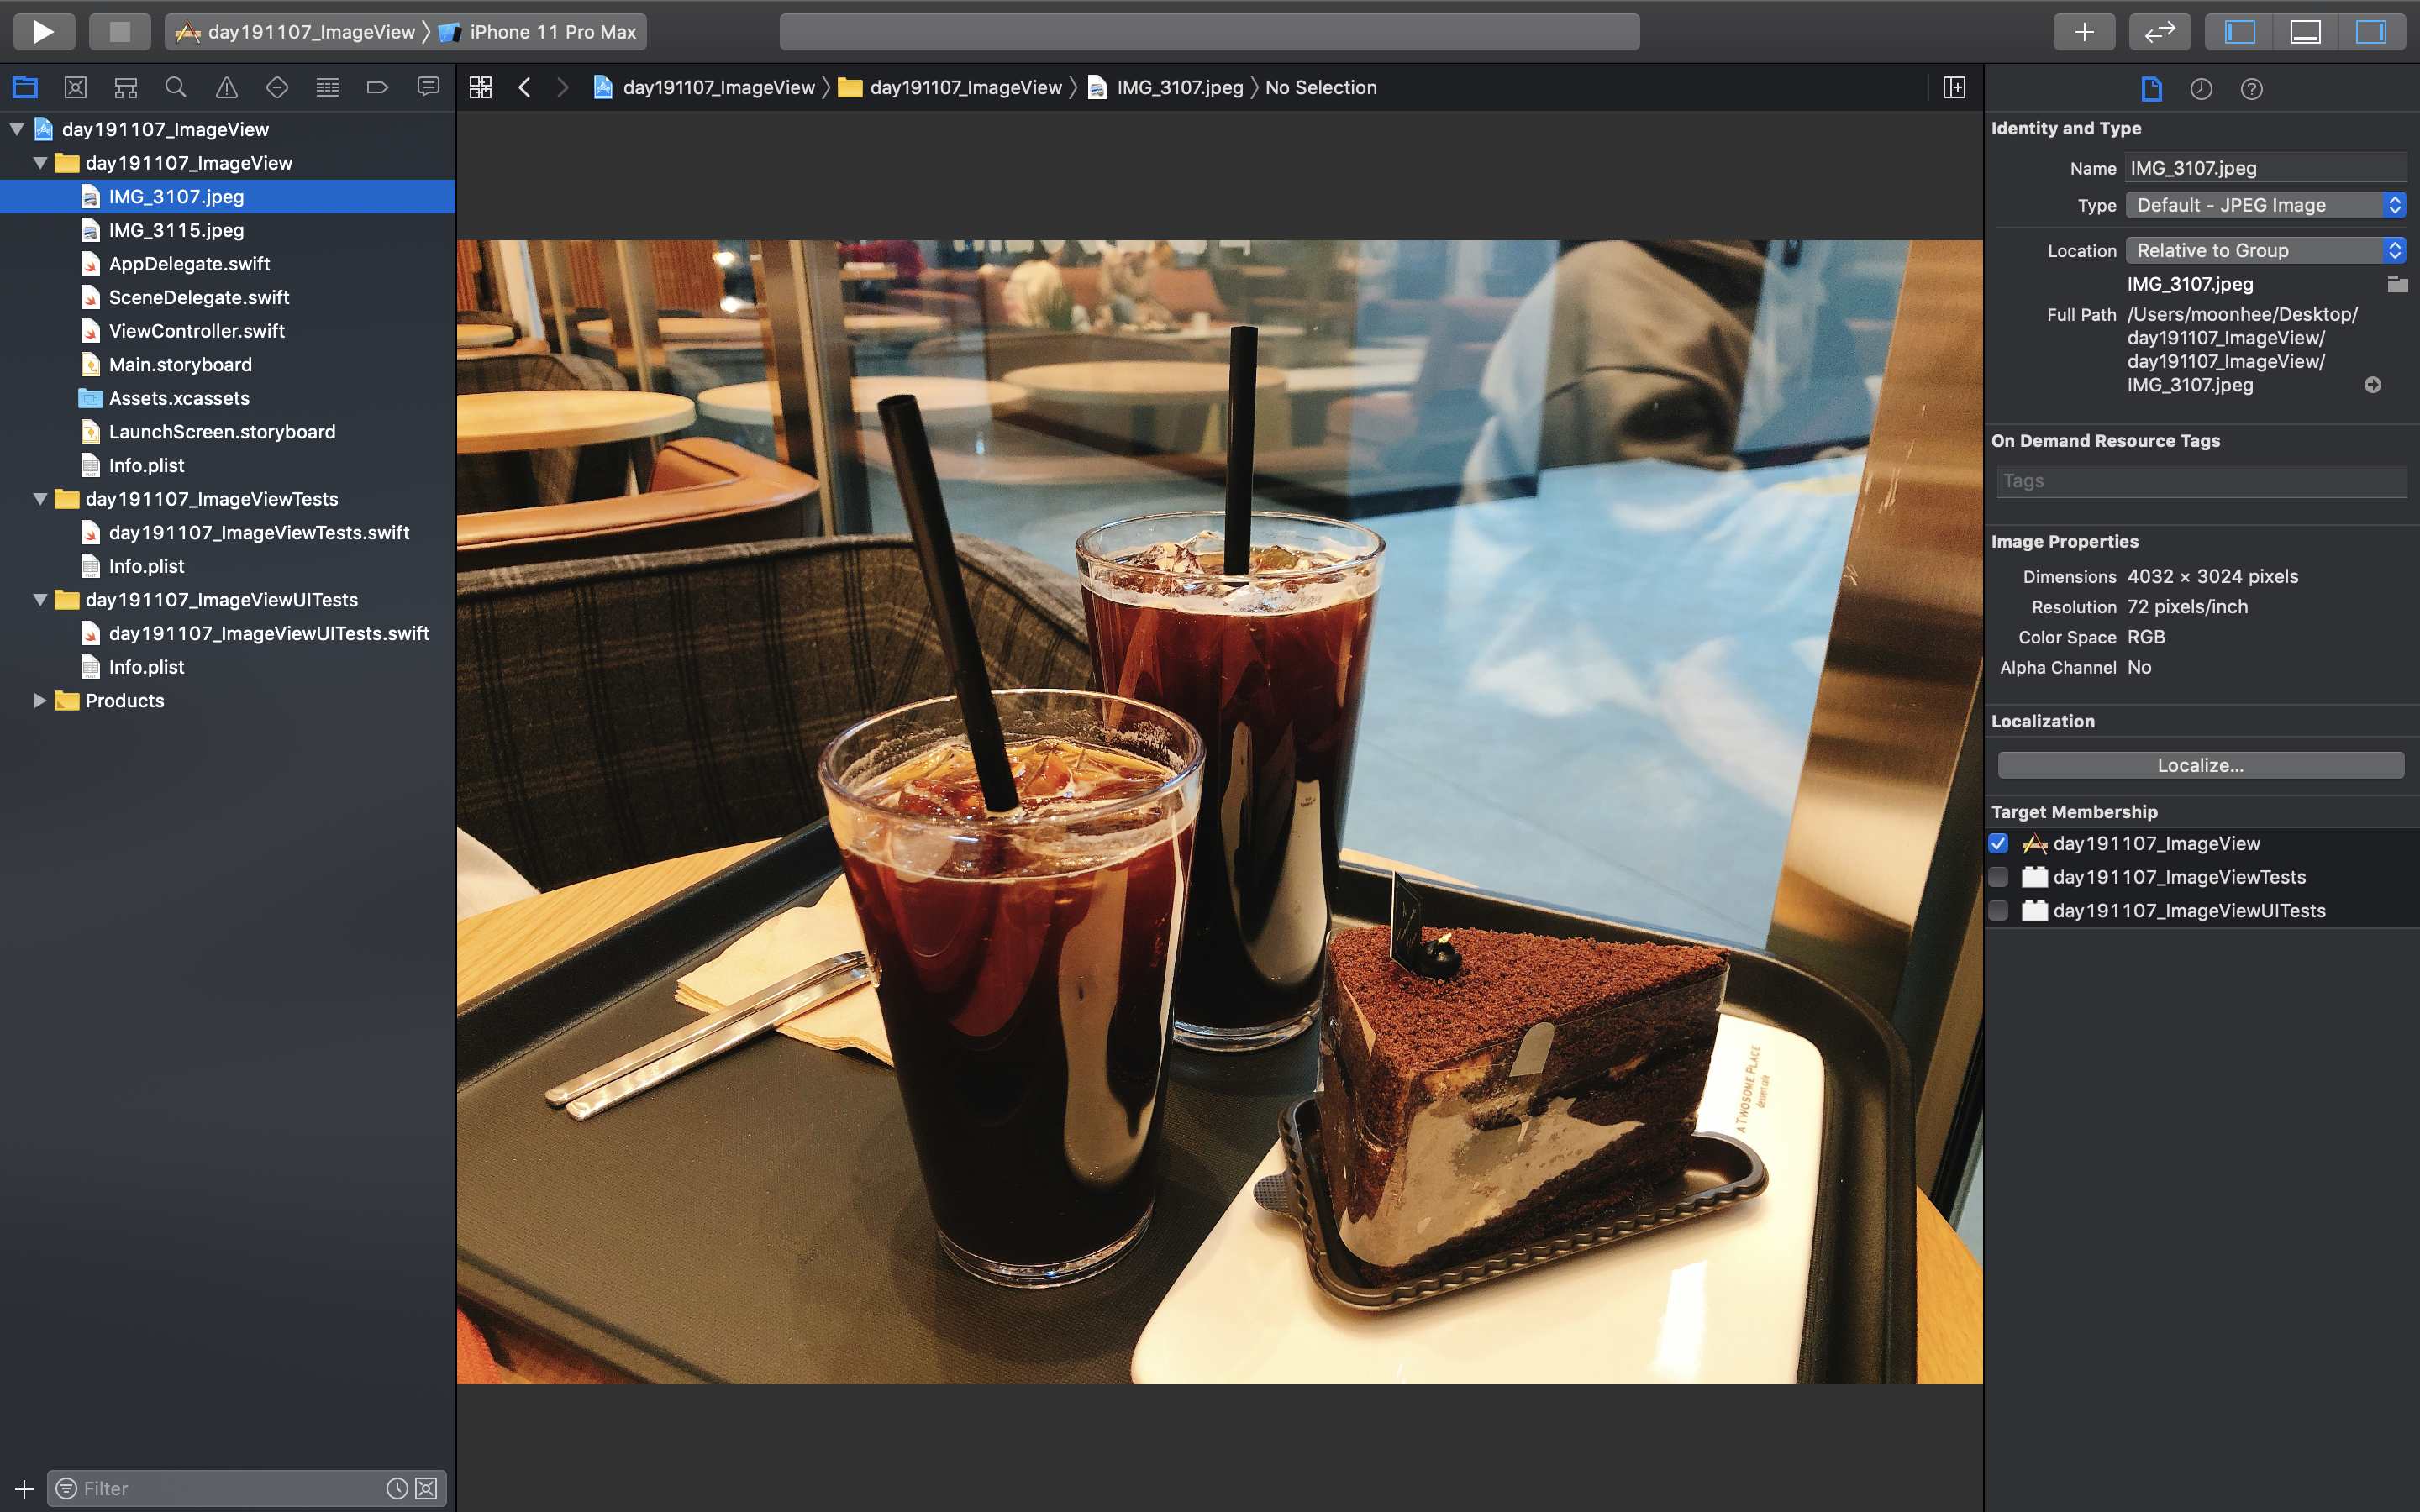Toggle the debug area panel button
This screenshot has height=1512, width=2420.
pos(2305,32)
